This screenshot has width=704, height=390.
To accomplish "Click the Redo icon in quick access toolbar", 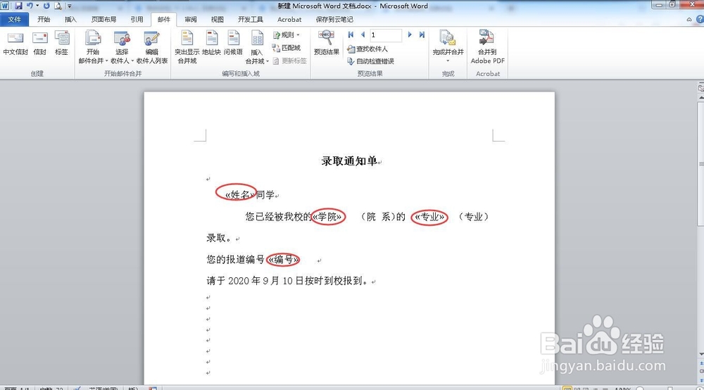I will pos(46,6).
